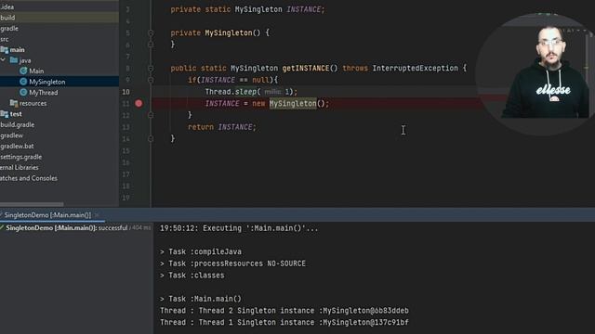This screenshot has height=334, width=595.
Task: Select the External Libraries node
Action: point(20,167)
